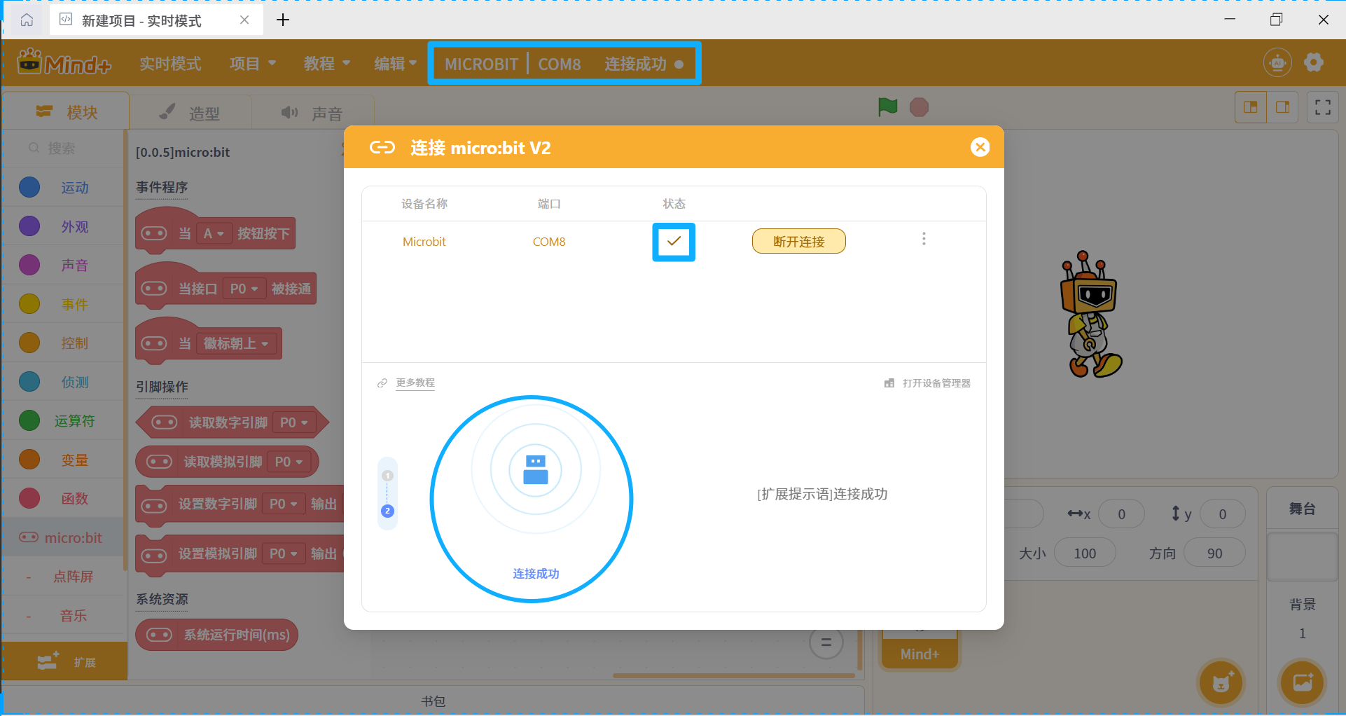Click the stage backdrop thumbnail
The image size is (1346, 716).
click(1302, 556)
